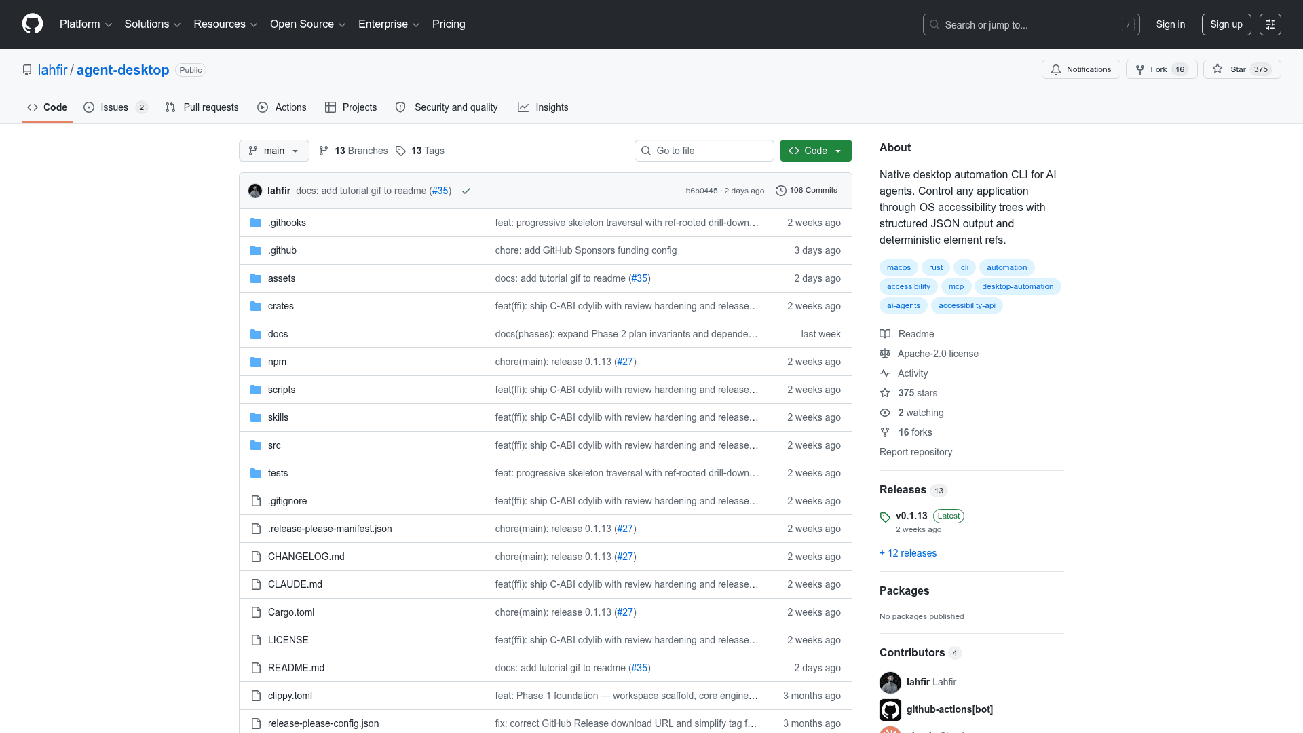Open the Activity link in About
The image size is (1303, 733).
[904, 373]
